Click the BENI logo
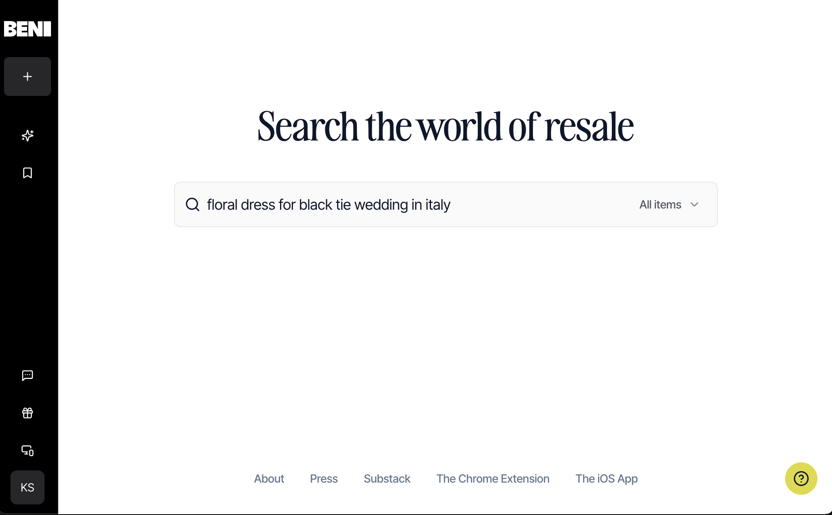The width and height of the screenshot is (832, 515). 28,29
